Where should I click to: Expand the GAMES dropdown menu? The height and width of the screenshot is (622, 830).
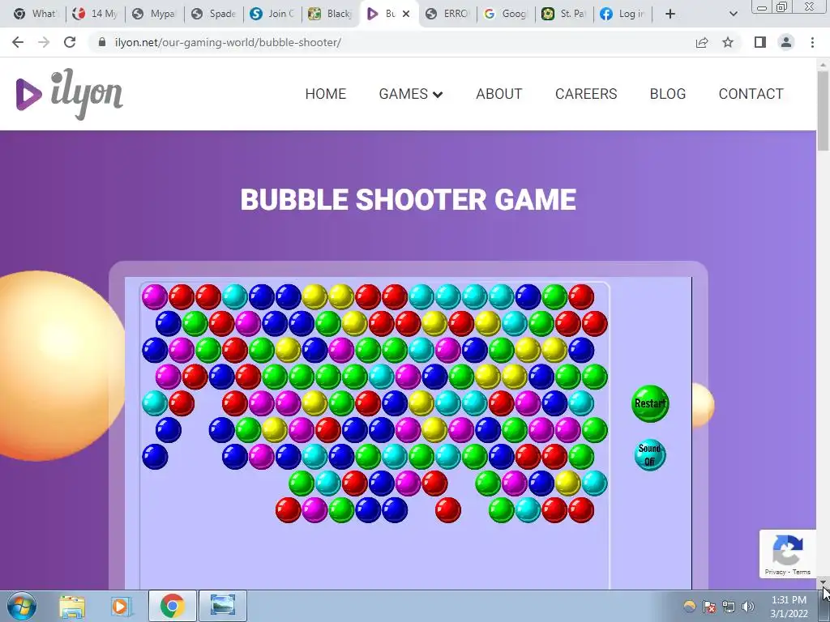point(410,94)
